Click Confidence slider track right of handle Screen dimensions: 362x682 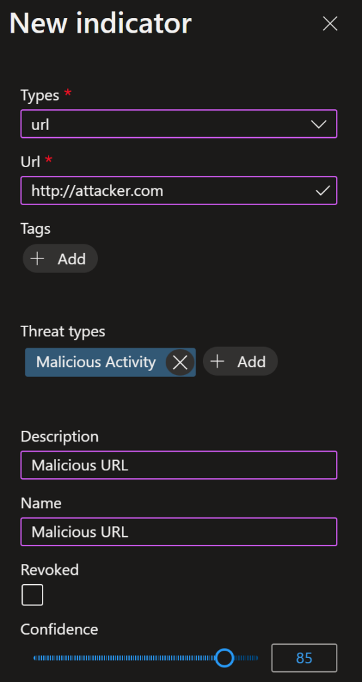(246, 657)
